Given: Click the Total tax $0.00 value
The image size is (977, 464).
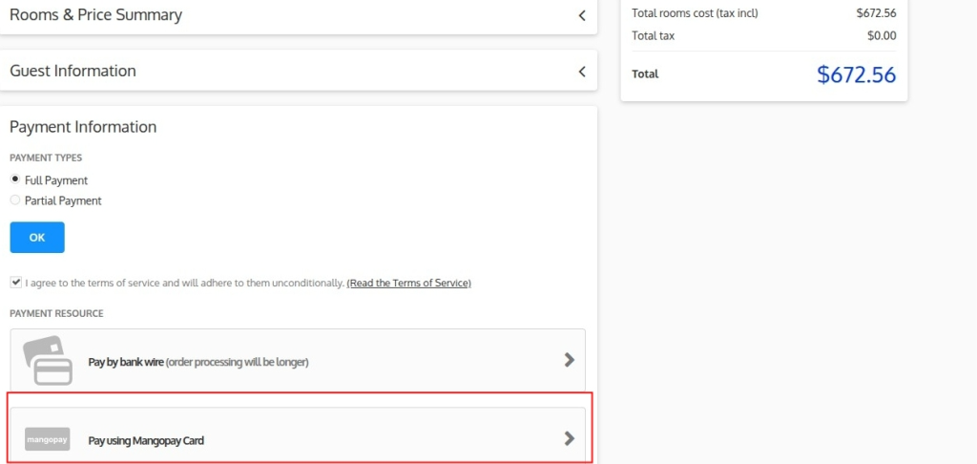Looking at the screenshot, I should (882, 36).
